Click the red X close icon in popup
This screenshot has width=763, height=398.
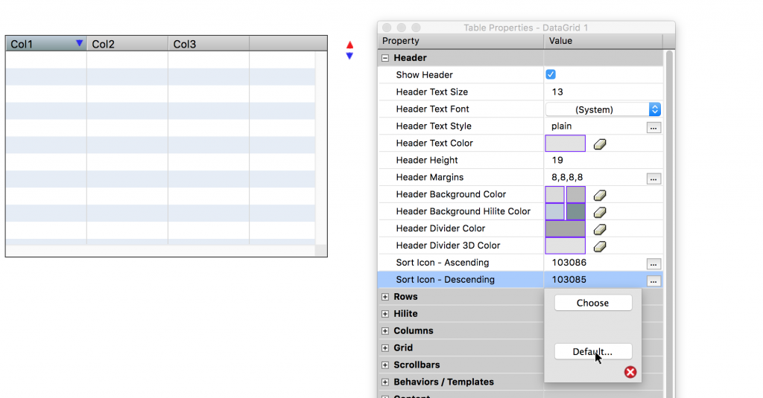(x=630, y=372)
